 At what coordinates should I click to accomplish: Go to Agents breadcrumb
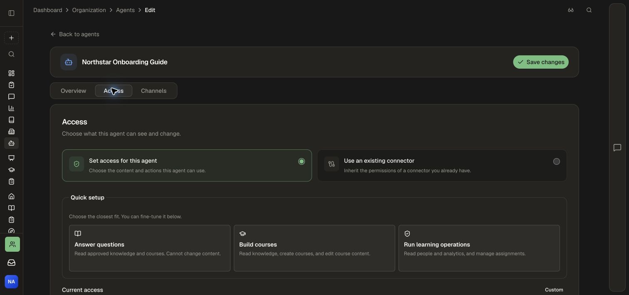coord(125,10)
